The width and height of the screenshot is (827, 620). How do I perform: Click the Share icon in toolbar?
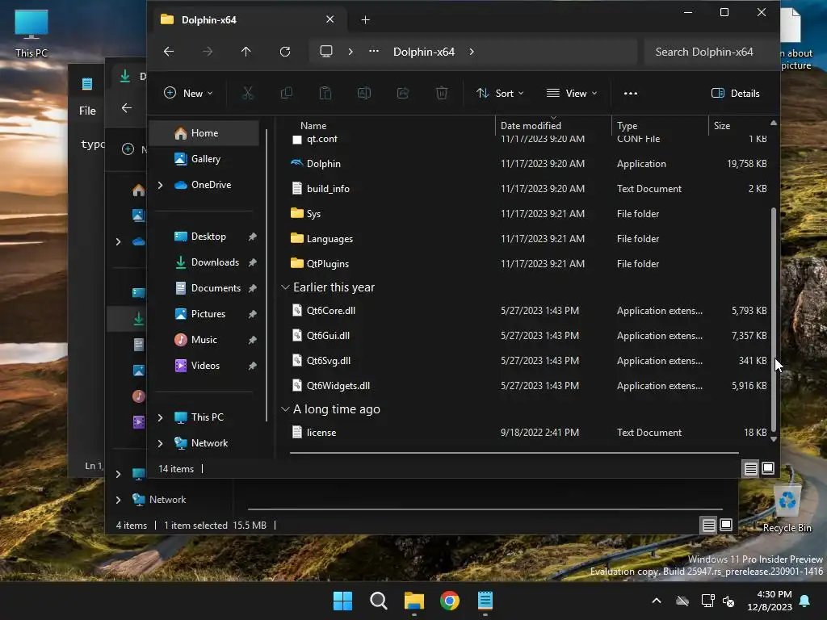point(403,94)
